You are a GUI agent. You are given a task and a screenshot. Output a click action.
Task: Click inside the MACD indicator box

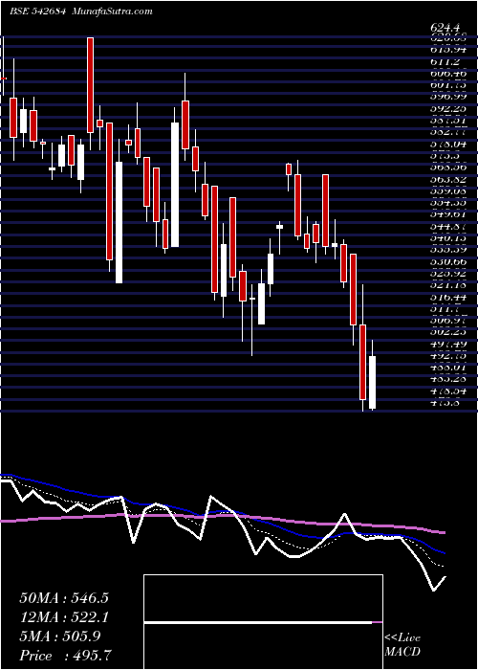pos(263,622)
